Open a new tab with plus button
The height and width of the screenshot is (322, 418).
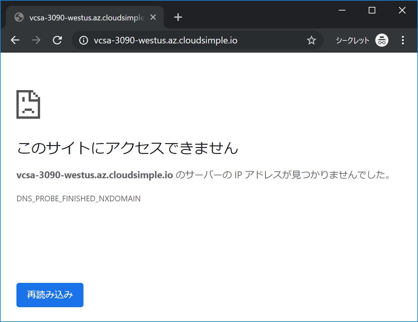178,17
